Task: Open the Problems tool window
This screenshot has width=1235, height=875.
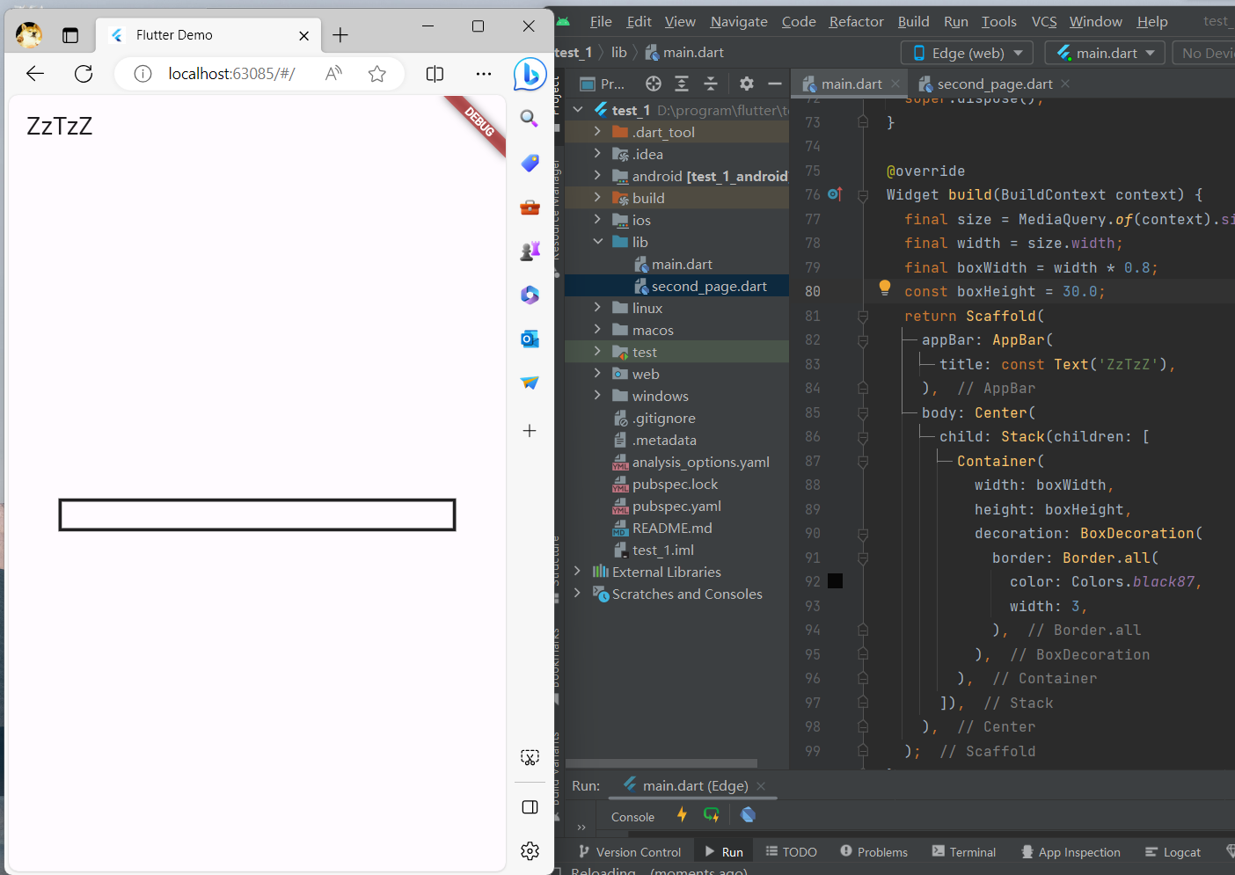Action: tap(873, 851)
